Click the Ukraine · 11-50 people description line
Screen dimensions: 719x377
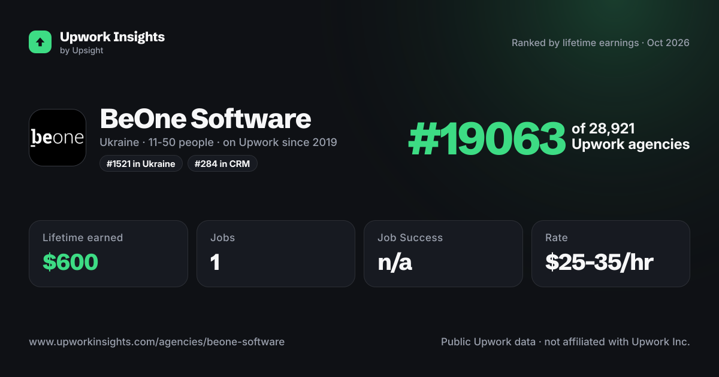218,142
